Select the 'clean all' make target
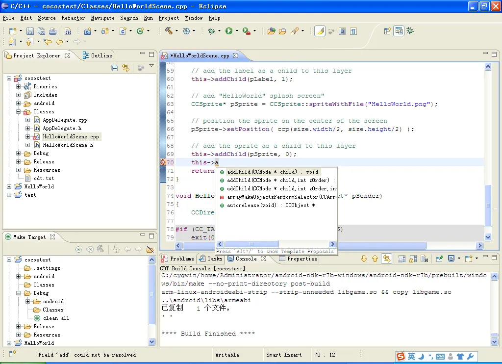Viewport: 502px width, 364px height. pyautogui.click(x=56, y=318)
